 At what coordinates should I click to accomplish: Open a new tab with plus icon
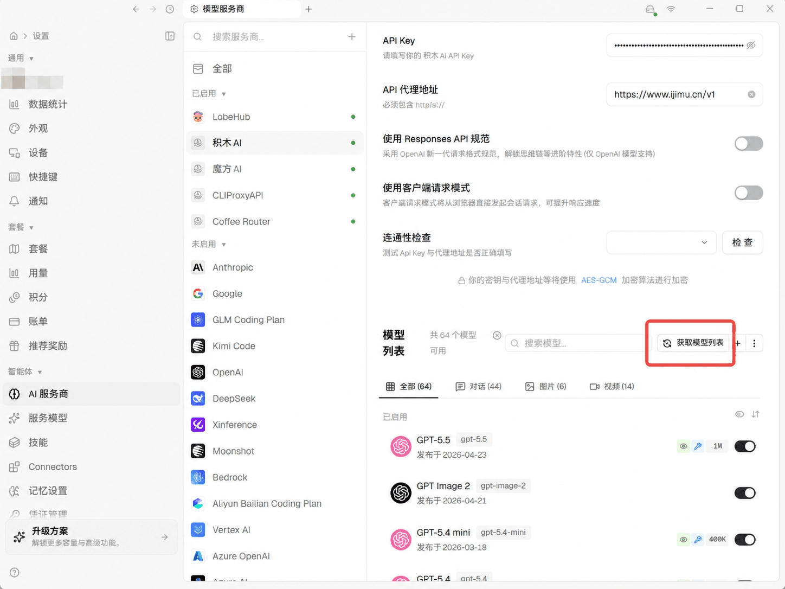308,9
